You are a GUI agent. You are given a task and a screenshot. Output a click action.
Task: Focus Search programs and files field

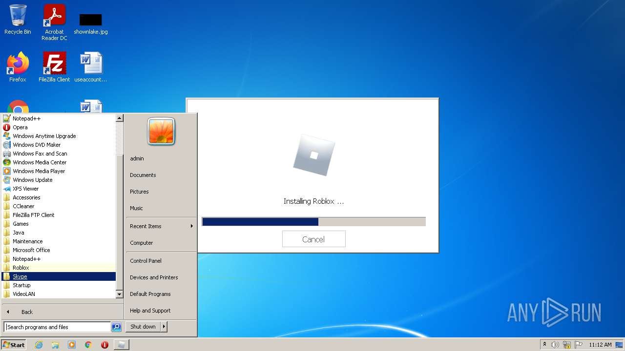click(x=57, y=327)
